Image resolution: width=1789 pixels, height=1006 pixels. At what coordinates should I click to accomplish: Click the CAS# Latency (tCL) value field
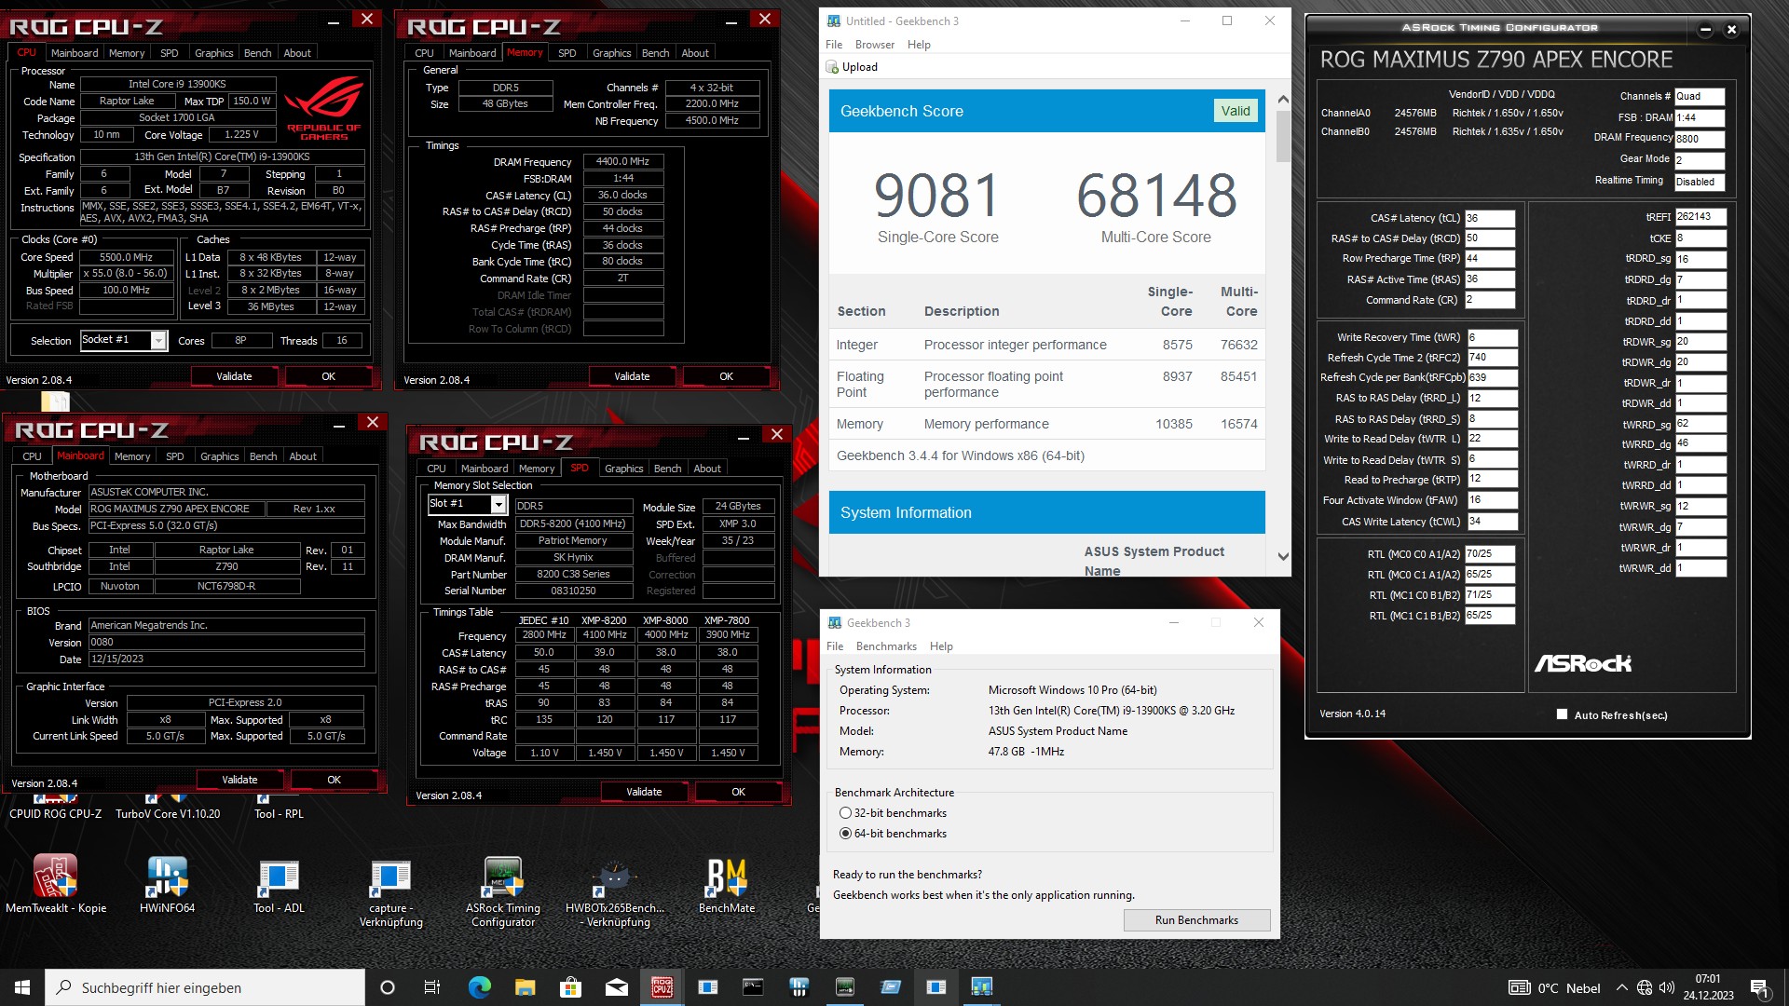(x=1490, y=218)
